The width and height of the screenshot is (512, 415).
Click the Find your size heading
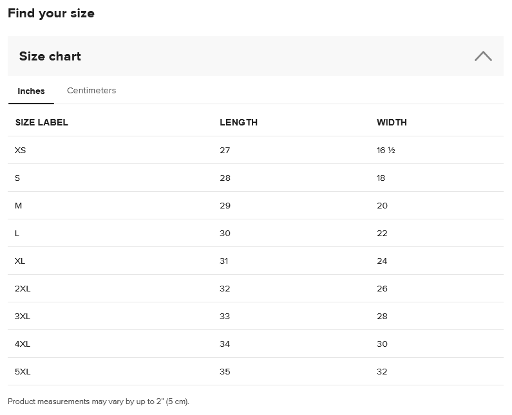(x=51, y=14)
